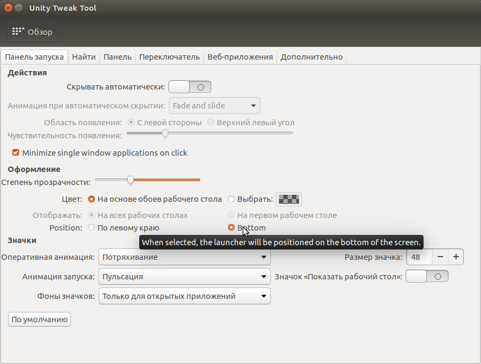Click the Оформление section heading
This screenshot has height=364, width=481.
[x=34, y=169]
